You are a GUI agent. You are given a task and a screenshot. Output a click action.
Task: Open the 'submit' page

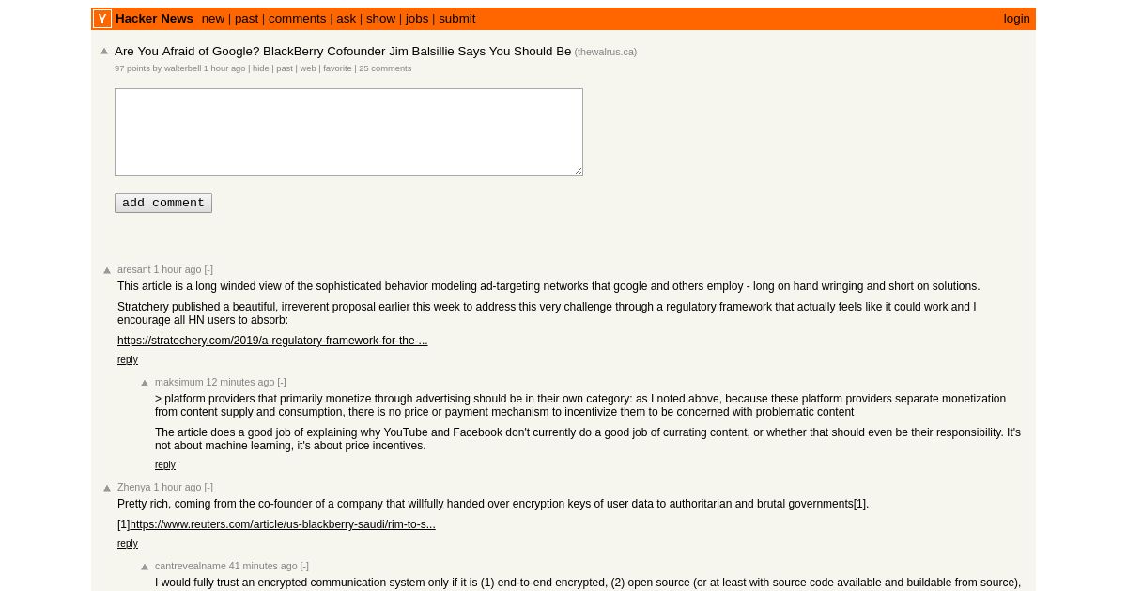point(457,19)
